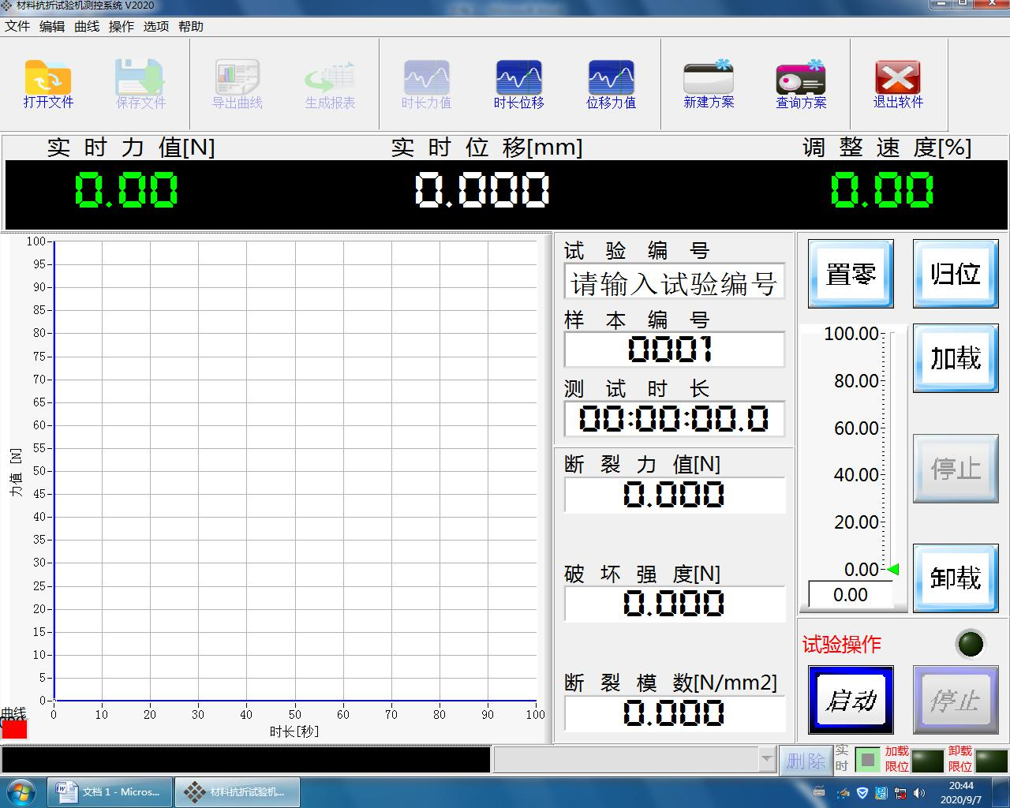The width and height of the screenshot is (1010, 808).
Task: Create a new plan with 新建方案
Action: pos(708,84)
